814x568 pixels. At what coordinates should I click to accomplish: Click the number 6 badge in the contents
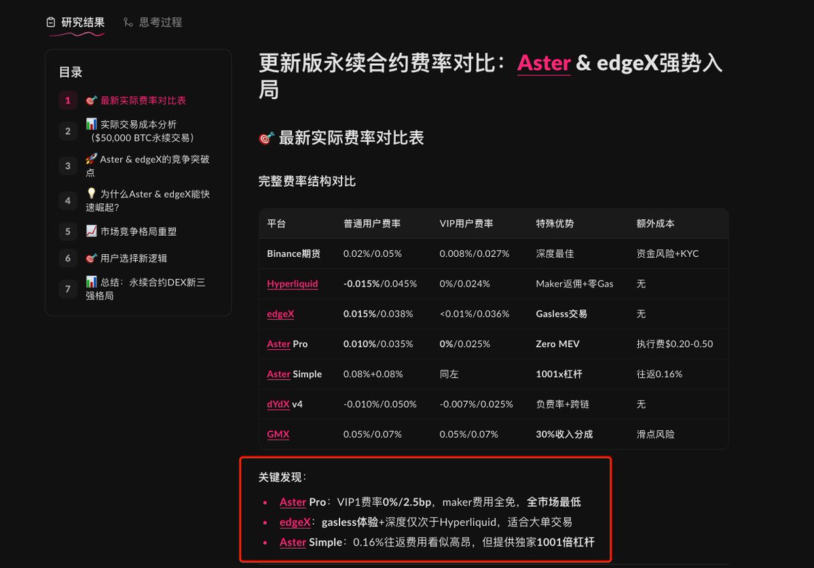point(67,258)
